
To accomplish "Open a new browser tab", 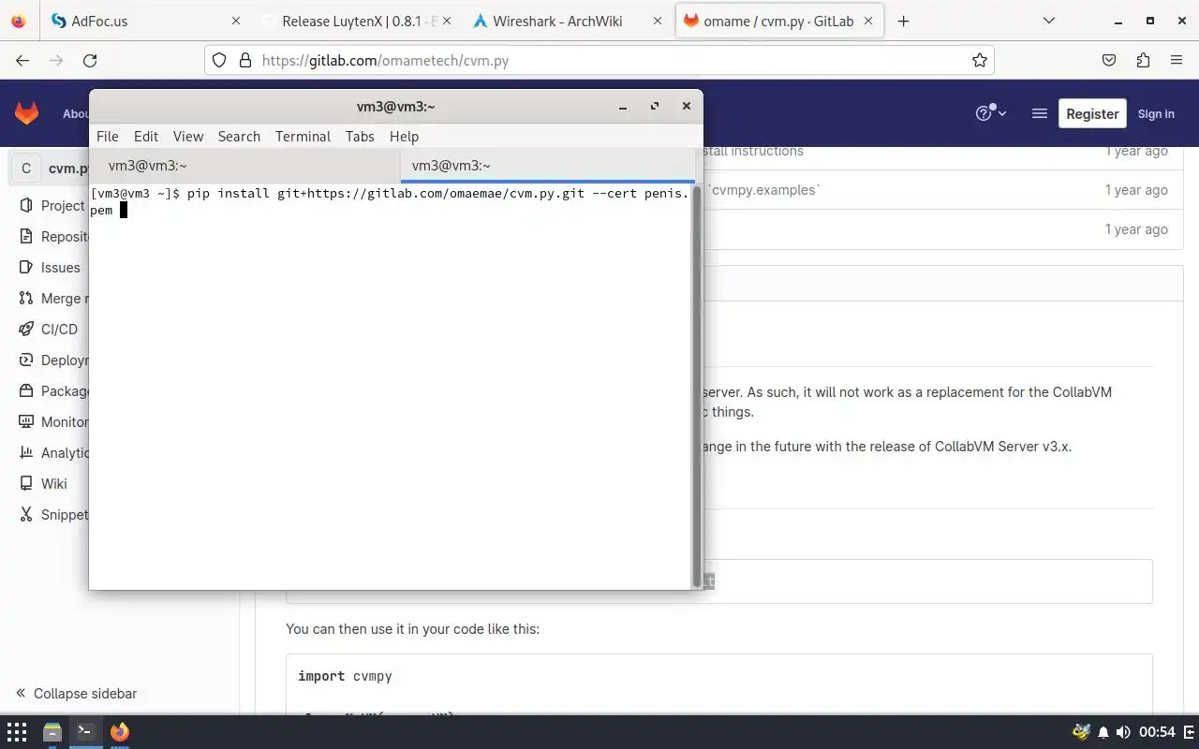I will tap(903, 21).
